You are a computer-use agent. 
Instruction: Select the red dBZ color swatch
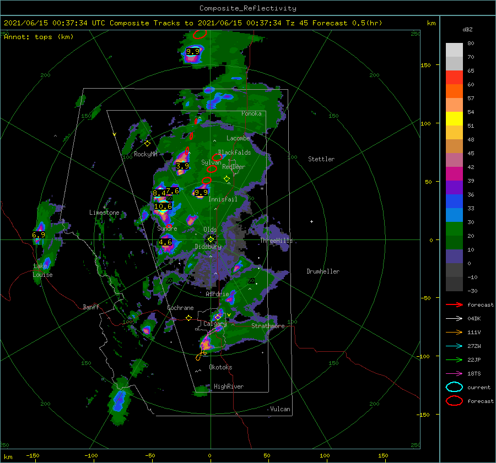pyautogui.click(x=454, y=77)
